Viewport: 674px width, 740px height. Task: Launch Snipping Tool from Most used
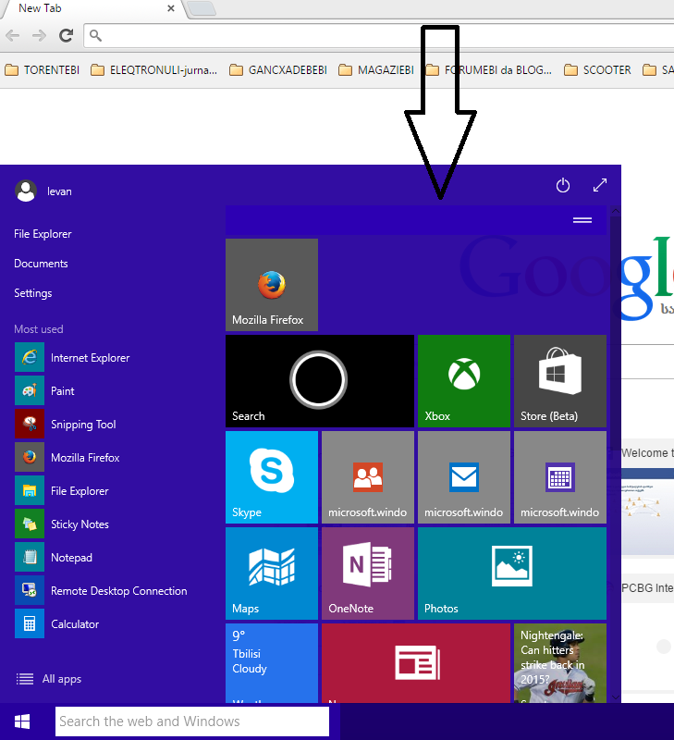pyautogui.click(x=66, y=425)
